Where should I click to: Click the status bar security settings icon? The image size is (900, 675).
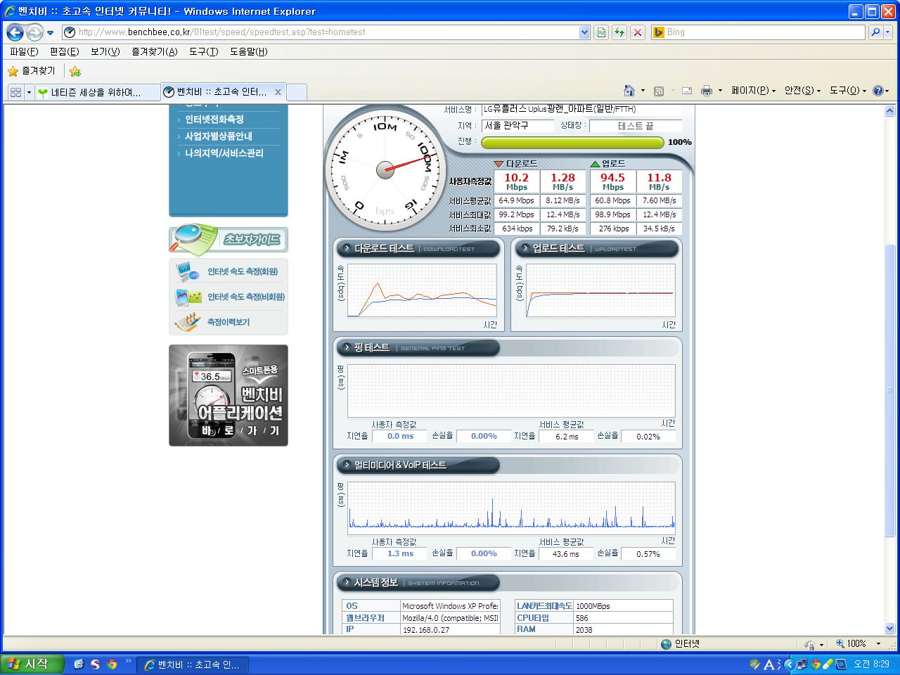click(809, 644)
